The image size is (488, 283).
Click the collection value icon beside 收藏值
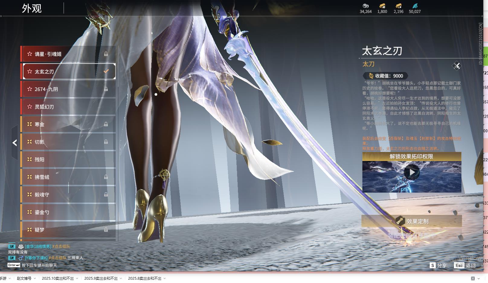pos(371,76)
